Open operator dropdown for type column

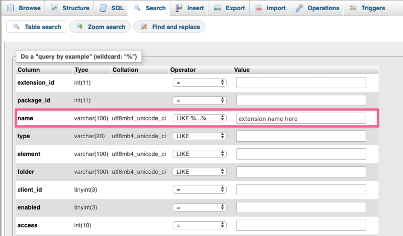[x=199, y=136]
